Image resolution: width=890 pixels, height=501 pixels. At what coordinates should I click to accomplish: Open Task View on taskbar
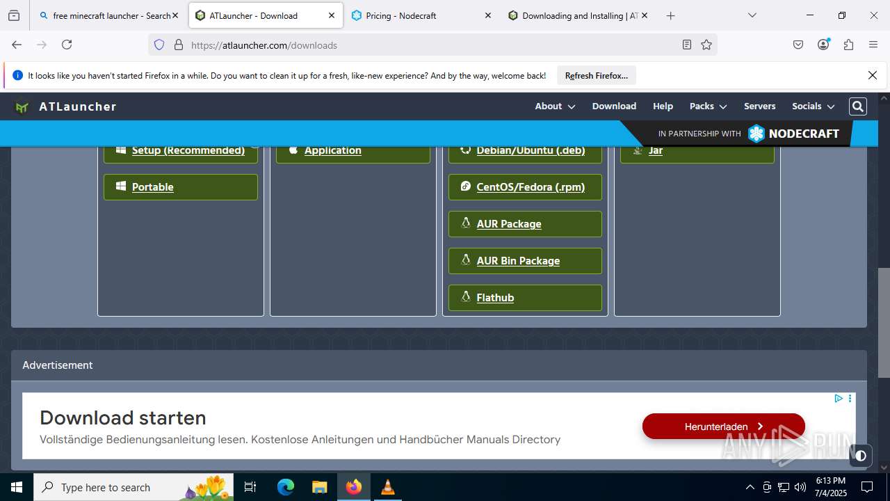(251, 487)
